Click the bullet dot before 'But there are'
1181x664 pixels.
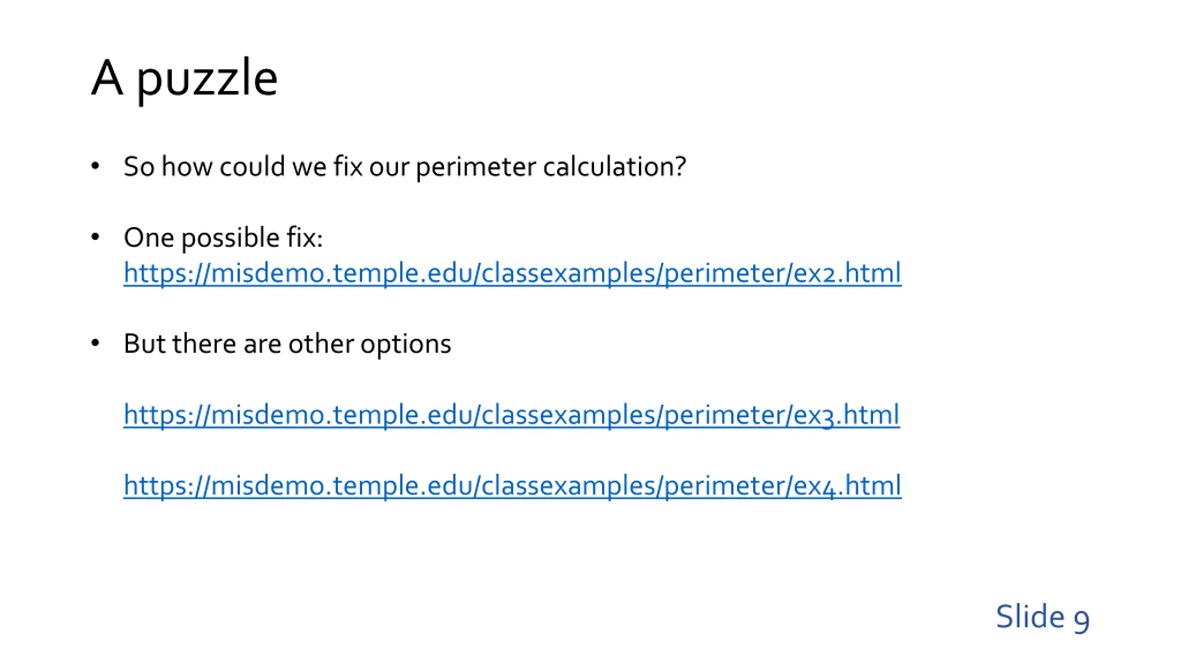pos(95,343)
